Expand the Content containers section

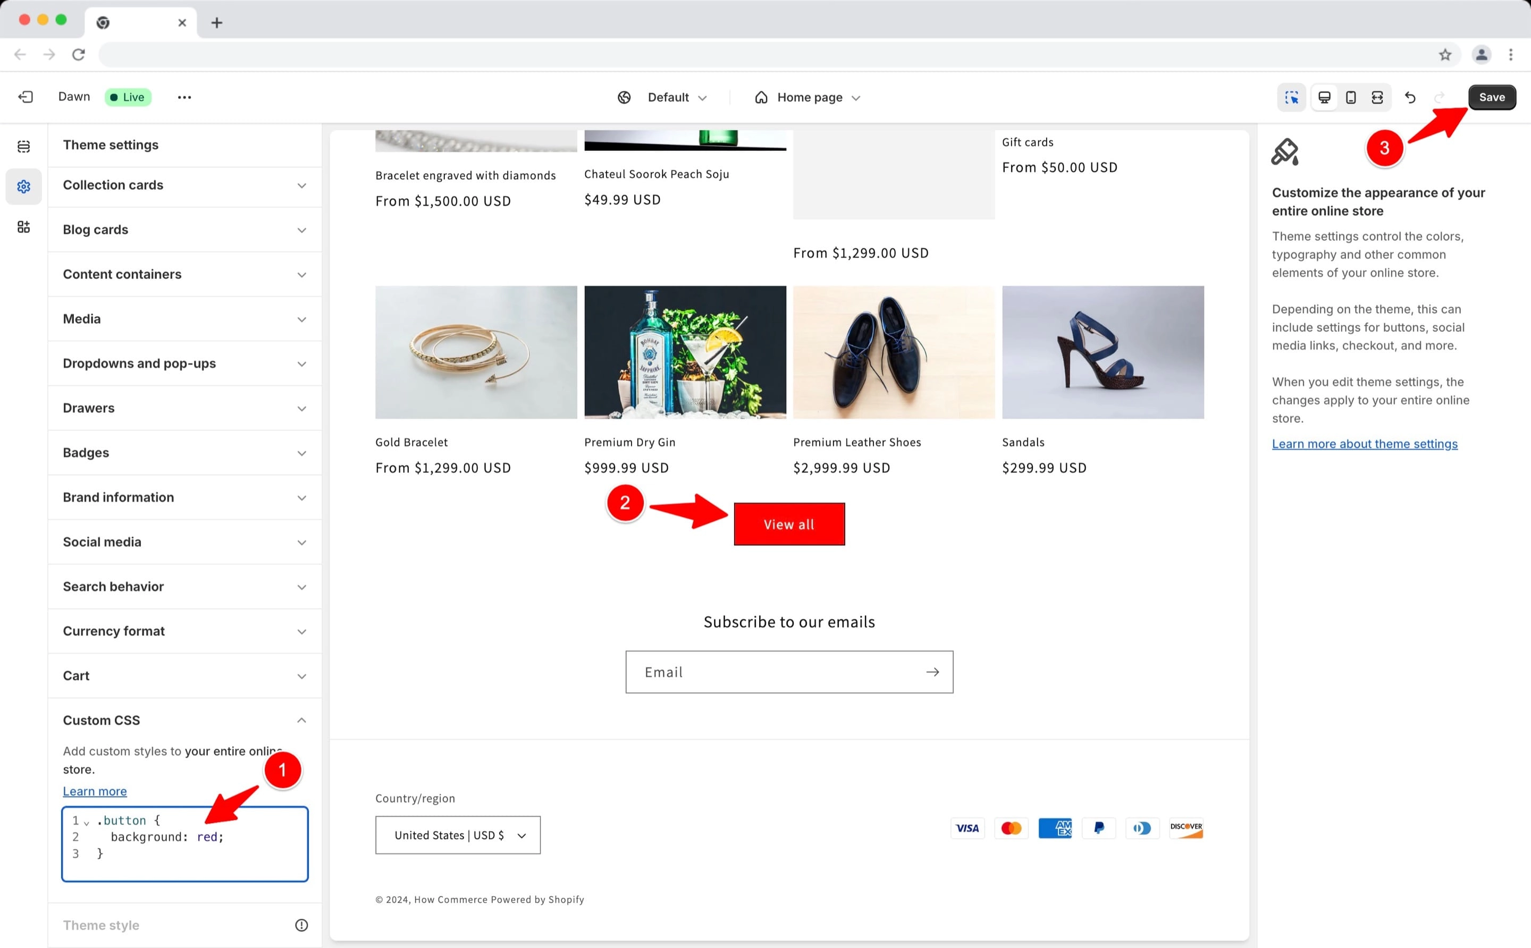(185, 274)
